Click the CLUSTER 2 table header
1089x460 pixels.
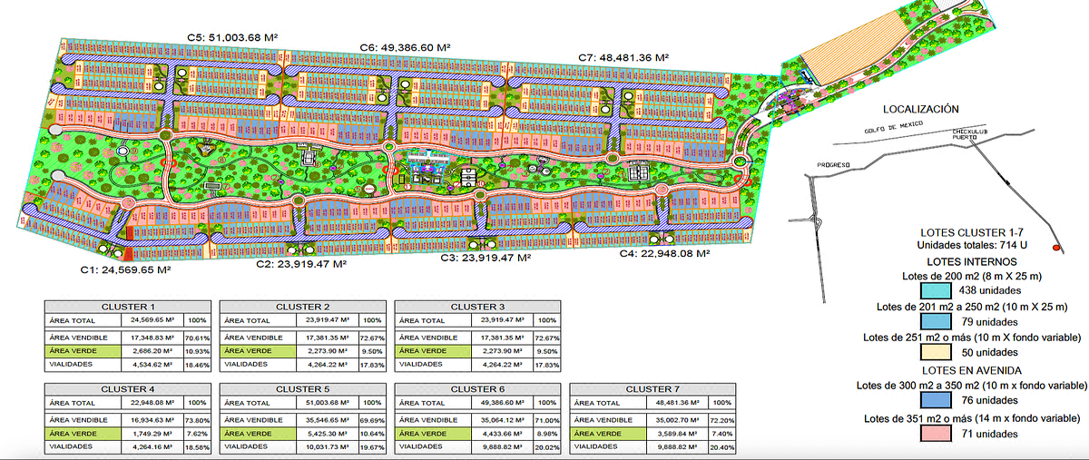click(302, 307)
